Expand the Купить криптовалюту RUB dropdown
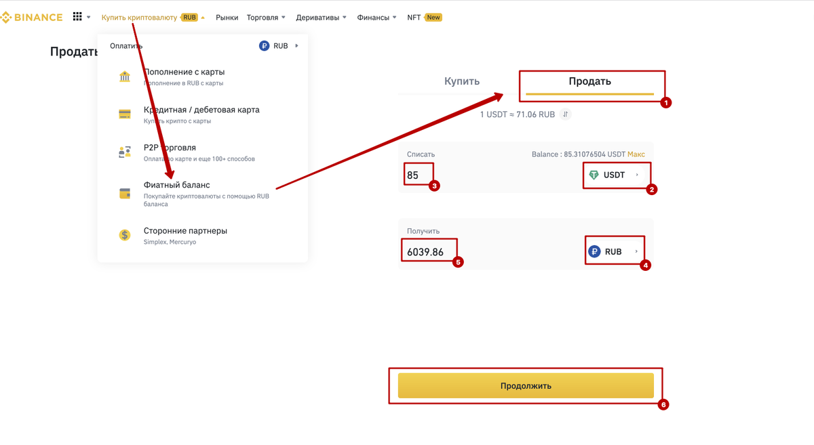 click(153, 18)
